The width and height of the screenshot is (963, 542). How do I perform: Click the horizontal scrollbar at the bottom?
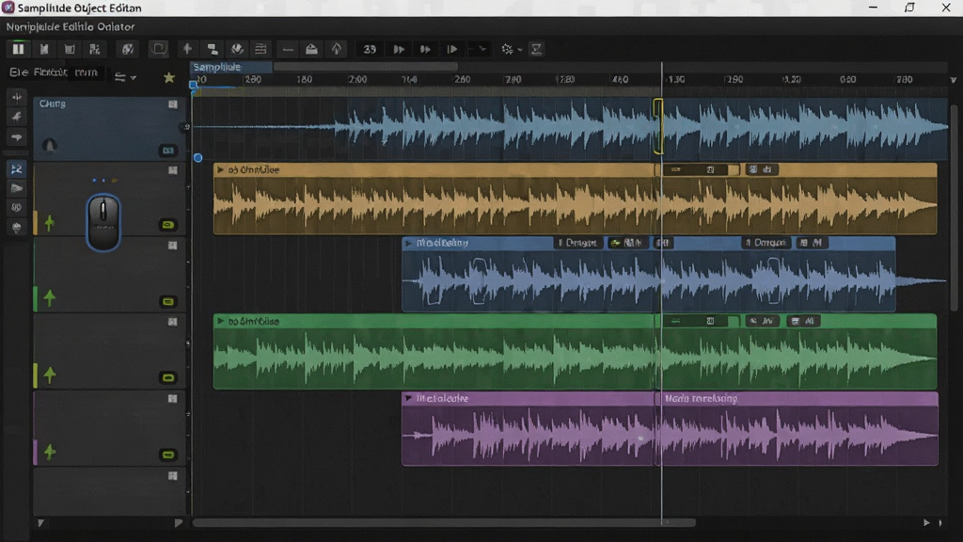444,523
